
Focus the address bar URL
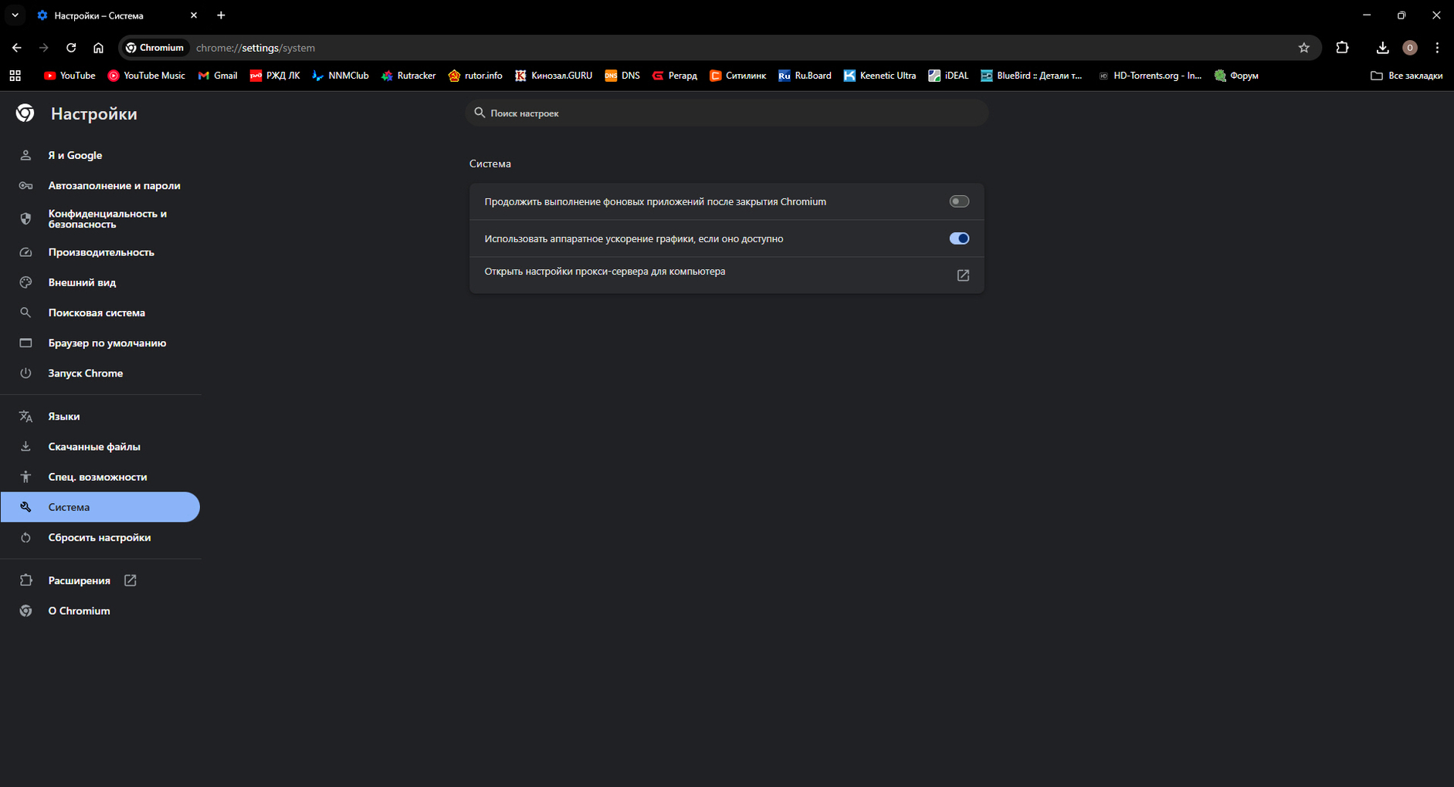(256, 48)
